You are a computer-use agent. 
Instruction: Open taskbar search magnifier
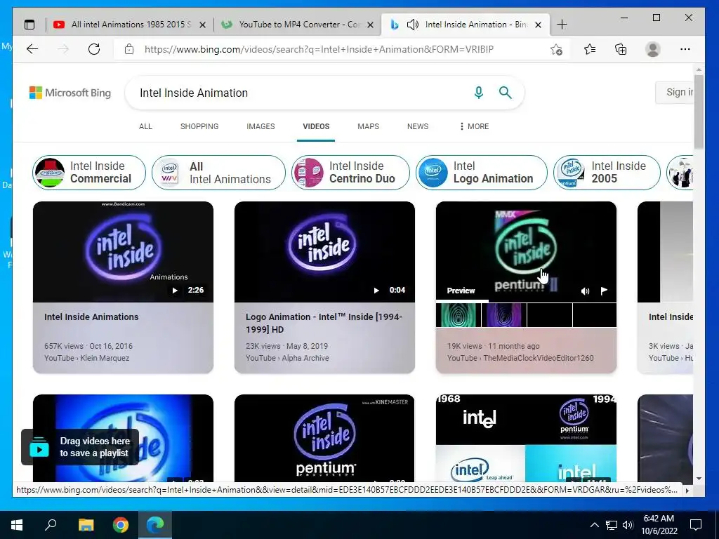[51, 524]
